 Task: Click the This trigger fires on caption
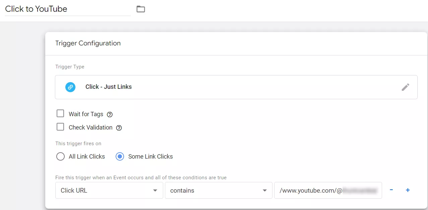pos(78,144)
